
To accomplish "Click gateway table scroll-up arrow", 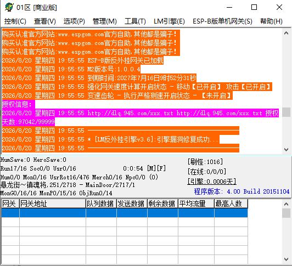I will (x=286, y=204).
